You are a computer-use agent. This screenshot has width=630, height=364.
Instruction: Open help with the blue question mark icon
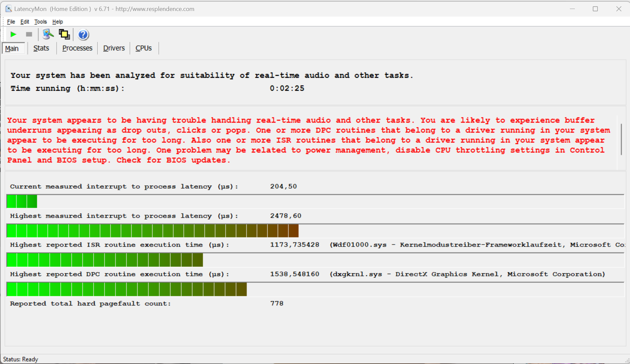[83, 35]
